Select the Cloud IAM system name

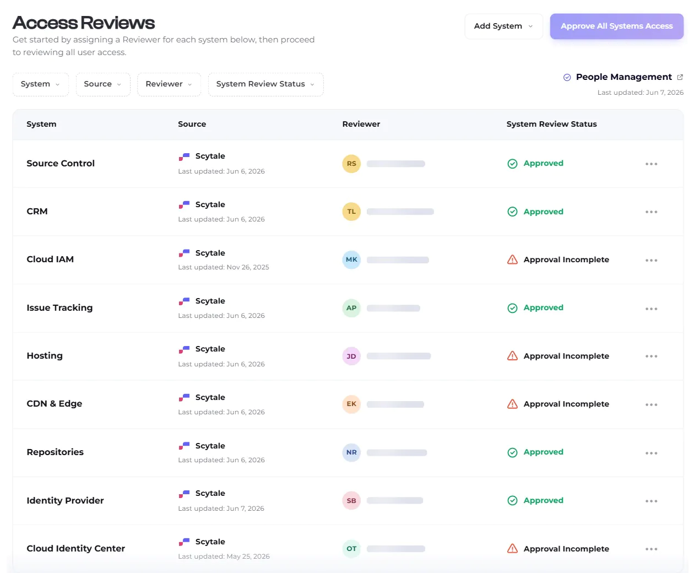pos(50,259)
